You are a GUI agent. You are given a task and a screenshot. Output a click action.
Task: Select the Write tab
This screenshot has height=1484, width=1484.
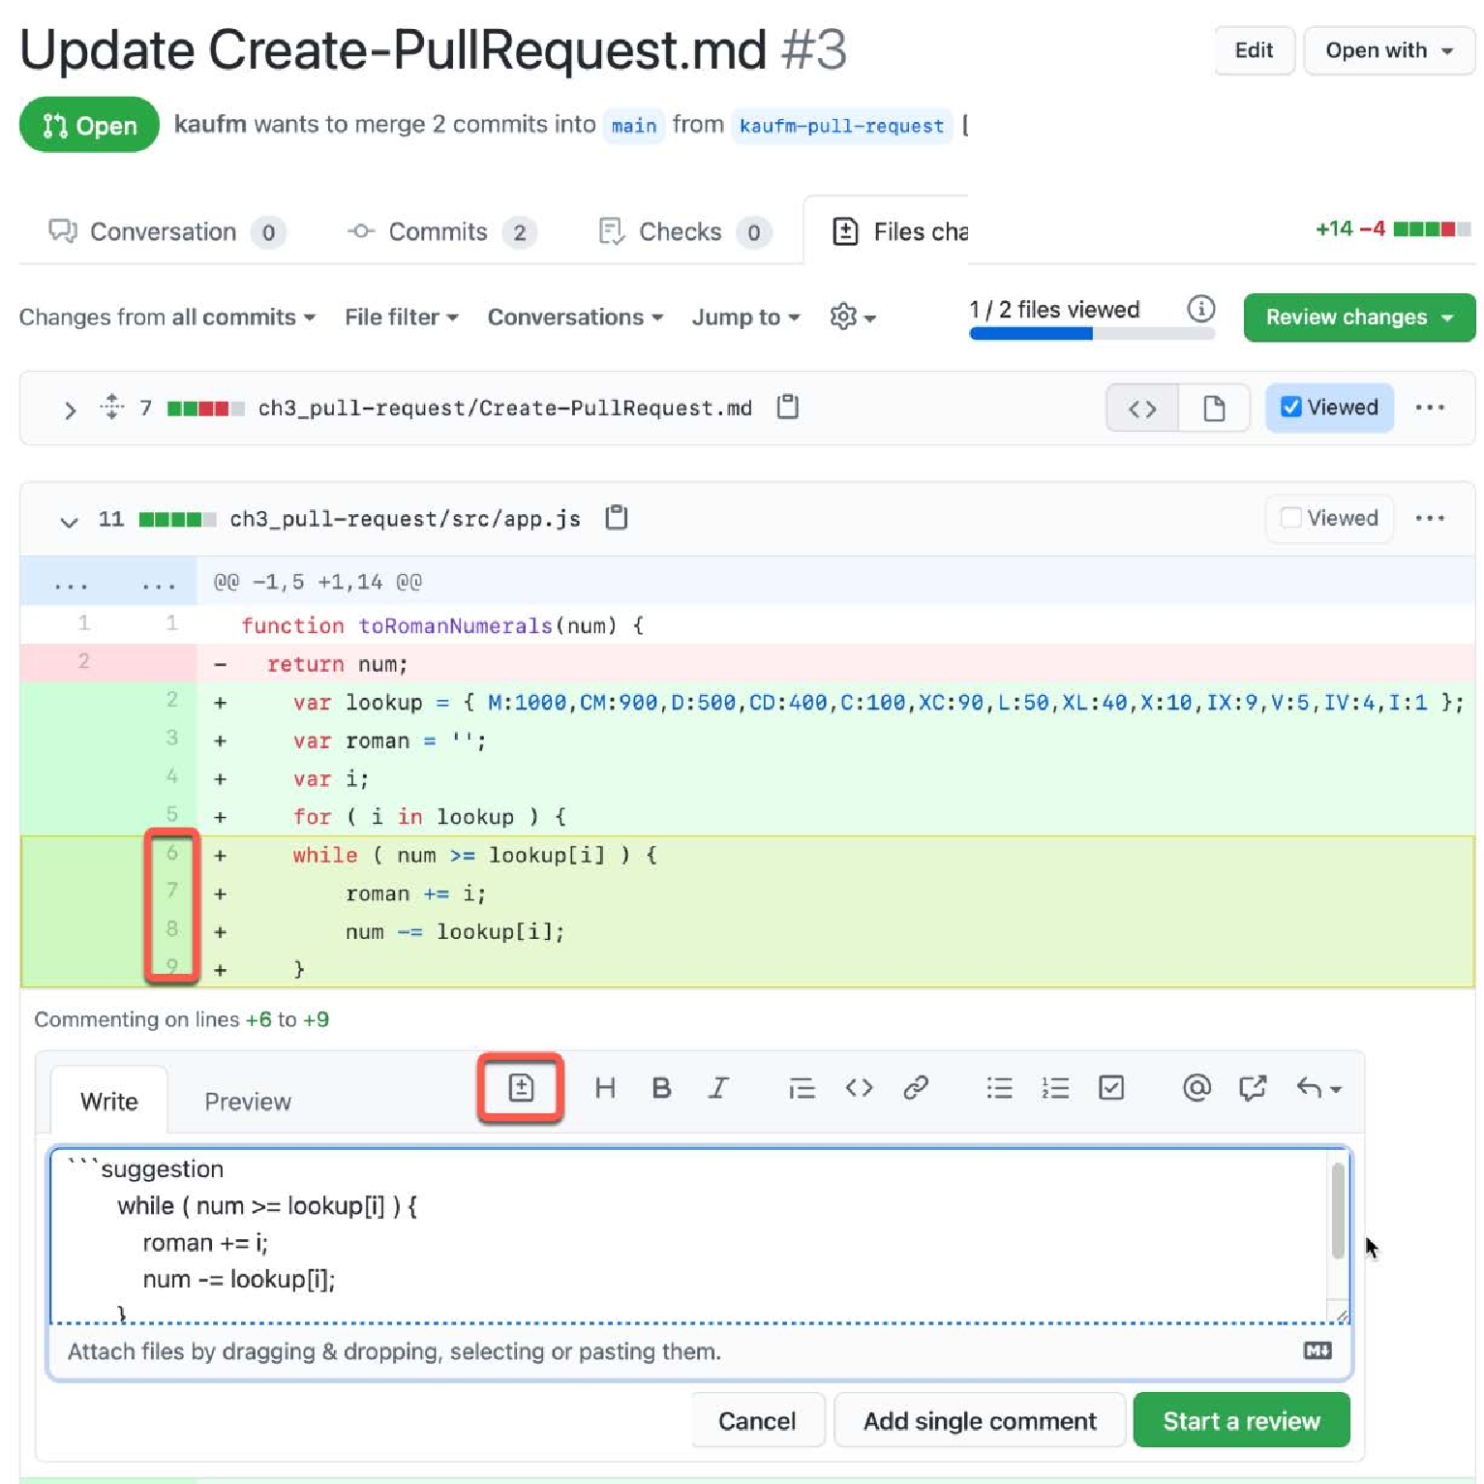109,1101
